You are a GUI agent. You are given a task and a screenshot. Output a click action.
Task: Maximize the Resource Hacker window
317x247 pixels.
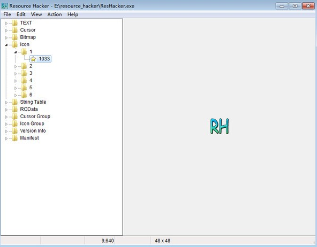point(295,6)
